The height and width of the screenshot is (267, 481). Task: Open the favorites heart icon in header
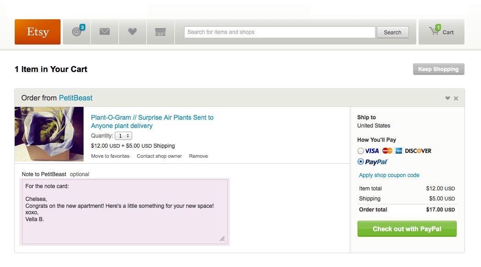133,32
